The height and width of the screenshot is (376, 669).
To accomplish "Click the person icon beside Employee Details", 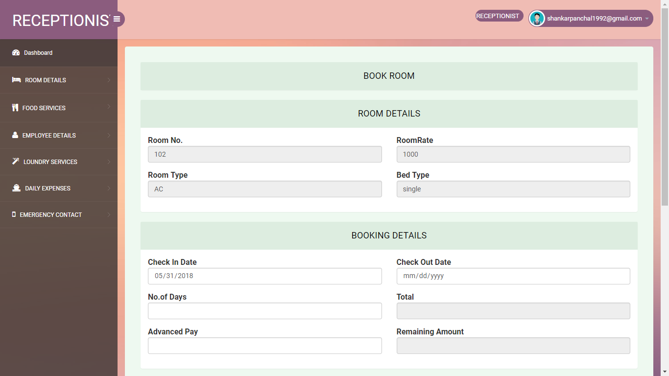I will (x=15, y=135).
